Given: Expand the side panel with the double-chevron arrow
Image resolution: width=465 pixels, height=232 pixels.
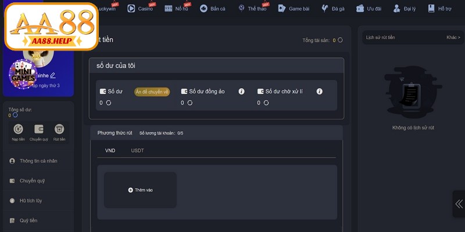Looking at the screenshot, I should click(x=459, y=204).
